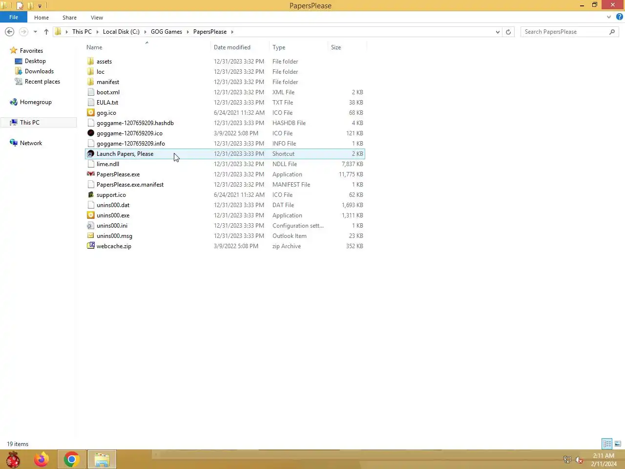The image size is (625, 469).
Task: Open the recent locations dropdown
Action: tap(35, 32)
